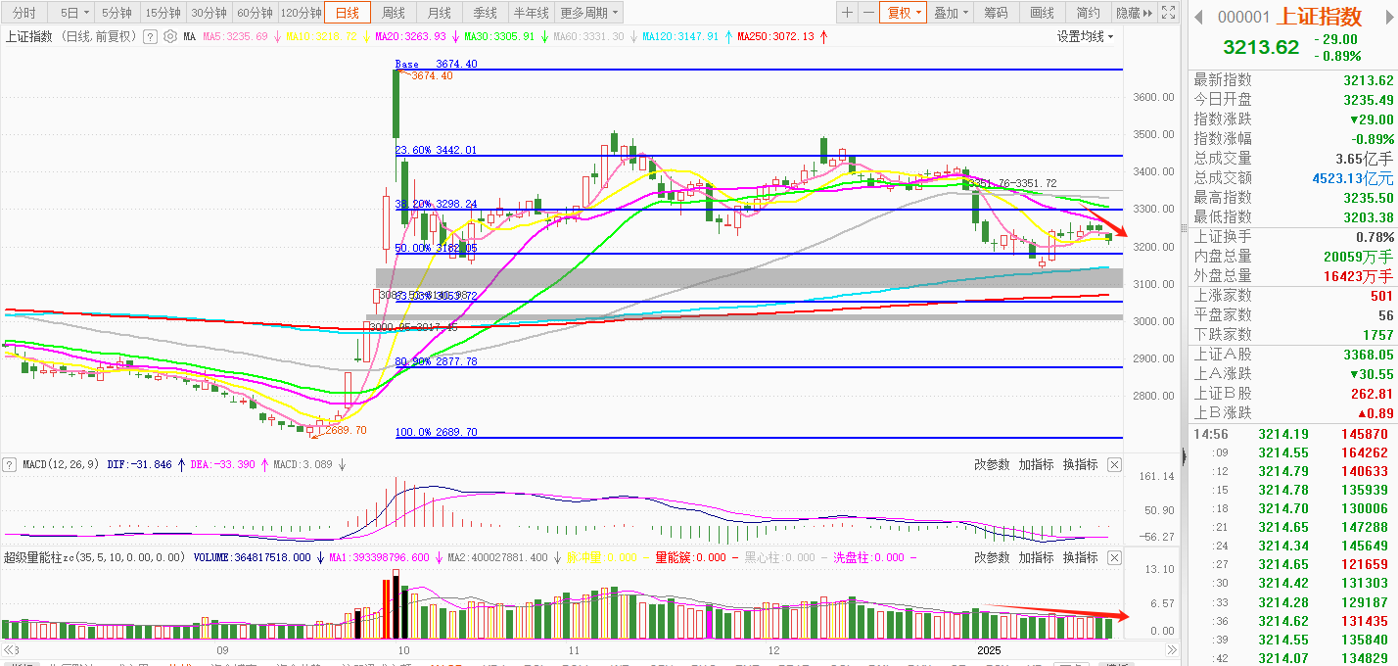Screen dimensions: 1398x666
Task: Click 改参数 in the 超级量能柱 panel
Action: [x=992, y=557]
